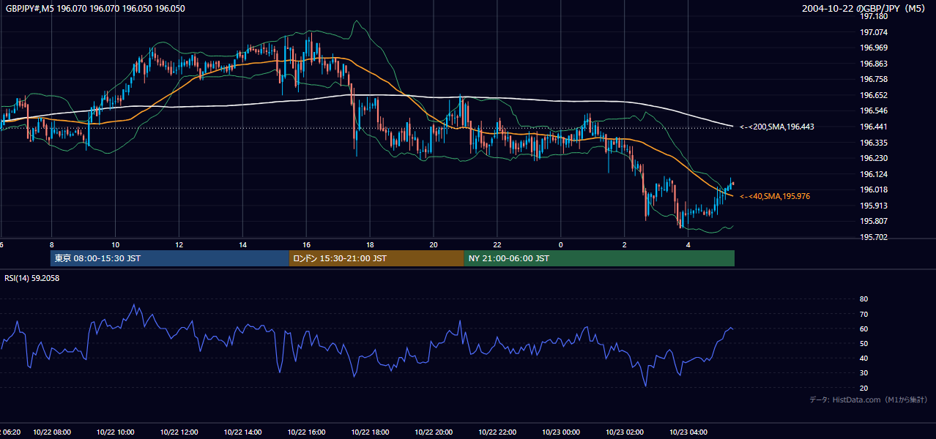The height and width of the screenshot is (439, 936).
Task: Click the RSI scale value 60
Action: 863,329
